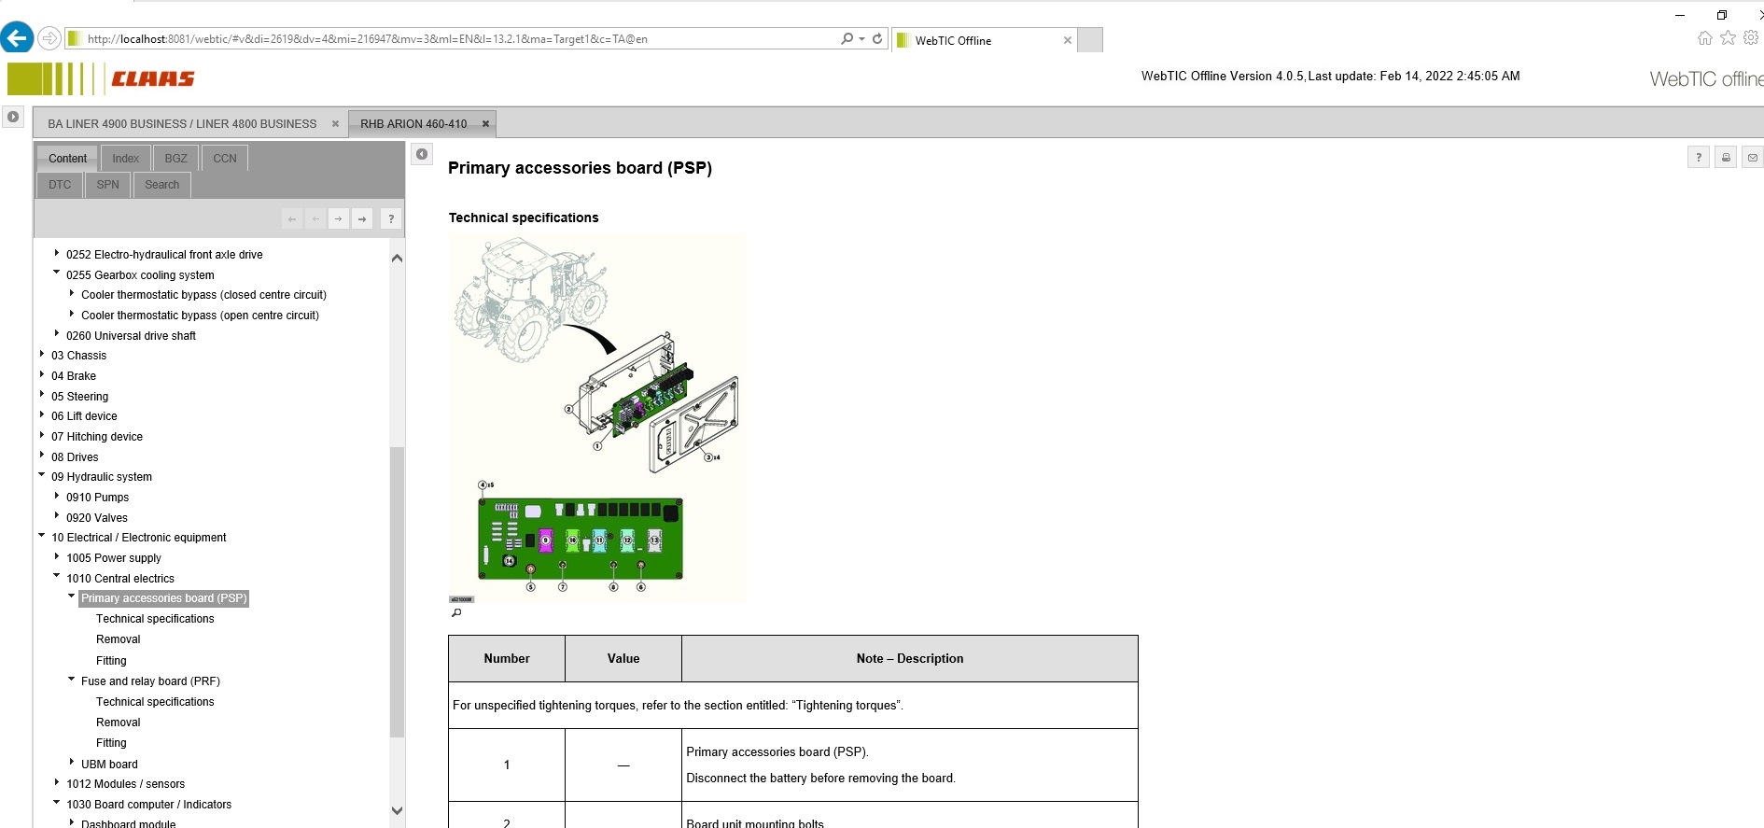1764x828 pixels.
Task: Click the tree scrollbar down arrow
Action: (397, 810)
